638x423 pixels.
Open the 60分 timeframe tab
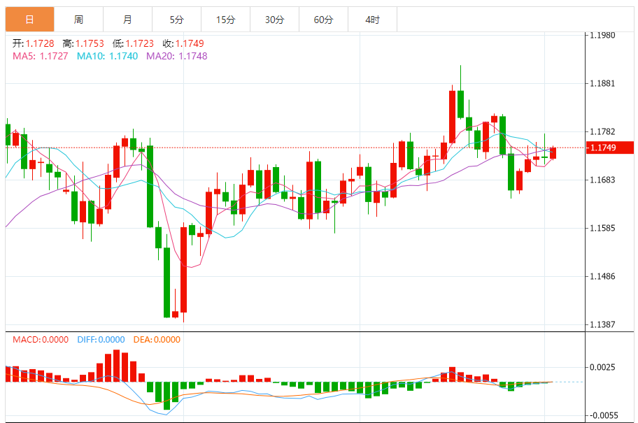[x=323, y=20]
